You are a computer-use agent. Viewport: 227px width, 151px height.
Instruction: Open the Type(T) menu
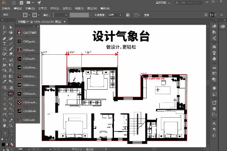(43, 9)
